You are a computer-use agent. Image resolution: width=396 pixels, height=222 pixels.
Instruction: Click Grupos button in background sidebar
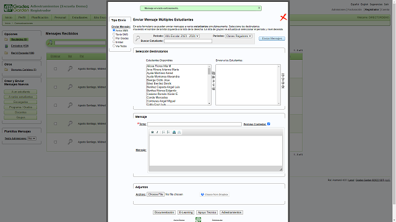pyautogui.click(x=20, y=118)
